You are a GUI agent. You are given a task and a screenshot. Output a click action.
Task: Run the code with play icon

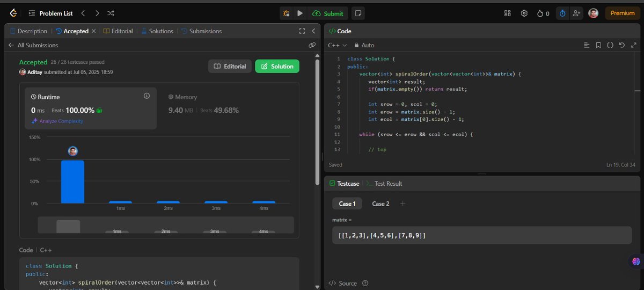tap(300, 13)
